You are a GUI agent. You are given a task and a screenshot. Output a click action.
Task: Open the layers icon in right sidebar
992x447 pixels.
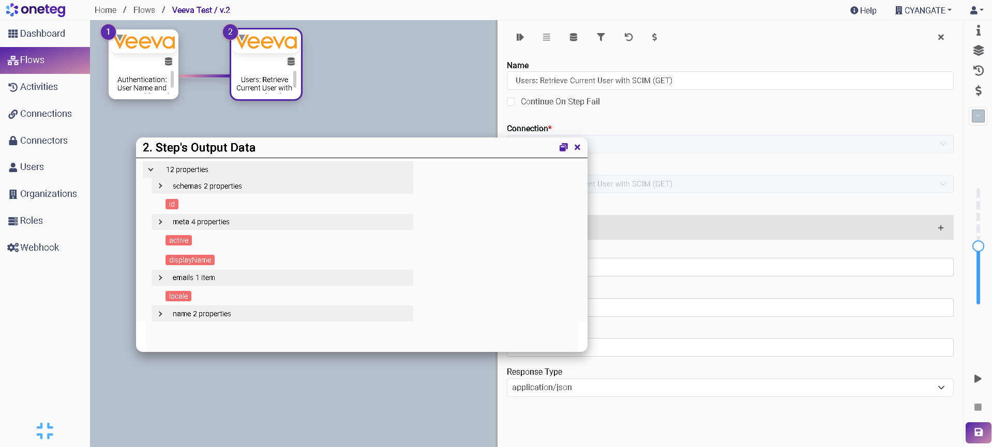pyautogui.click(x=978, y=51)
